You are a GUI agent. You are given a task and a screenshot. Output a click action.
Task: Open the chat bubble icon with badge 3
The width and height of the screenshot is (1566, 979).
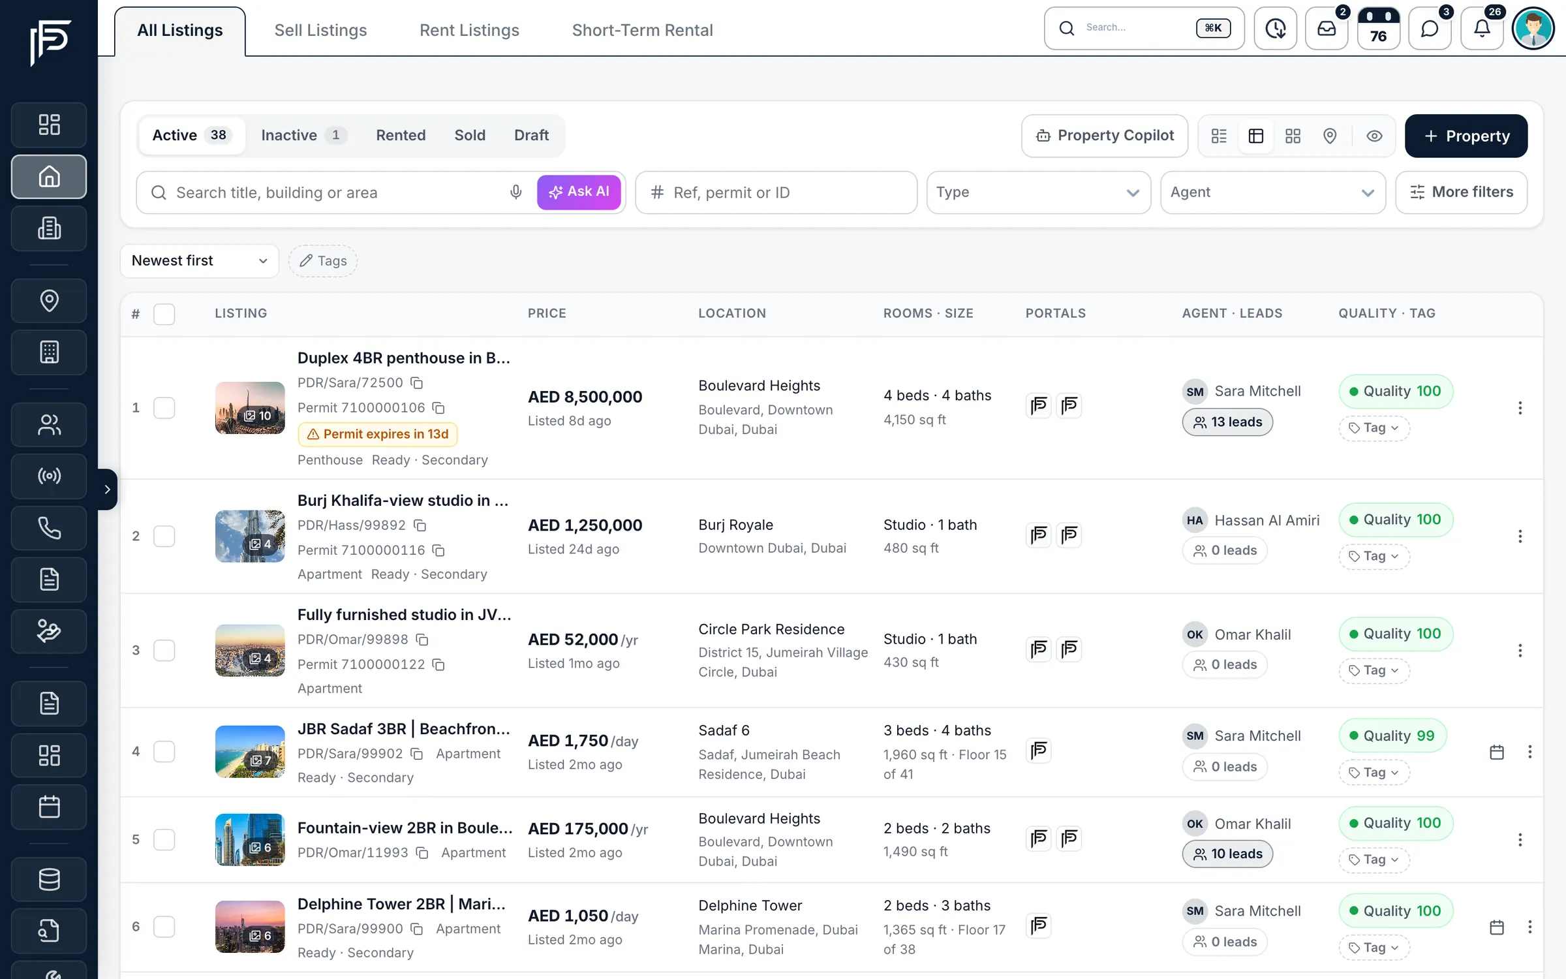[1430, 28]
